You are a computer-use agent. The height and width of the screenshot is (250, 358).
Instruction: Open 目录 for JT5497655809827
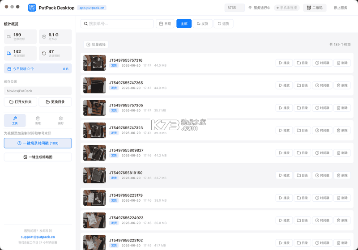coord(303,153)
